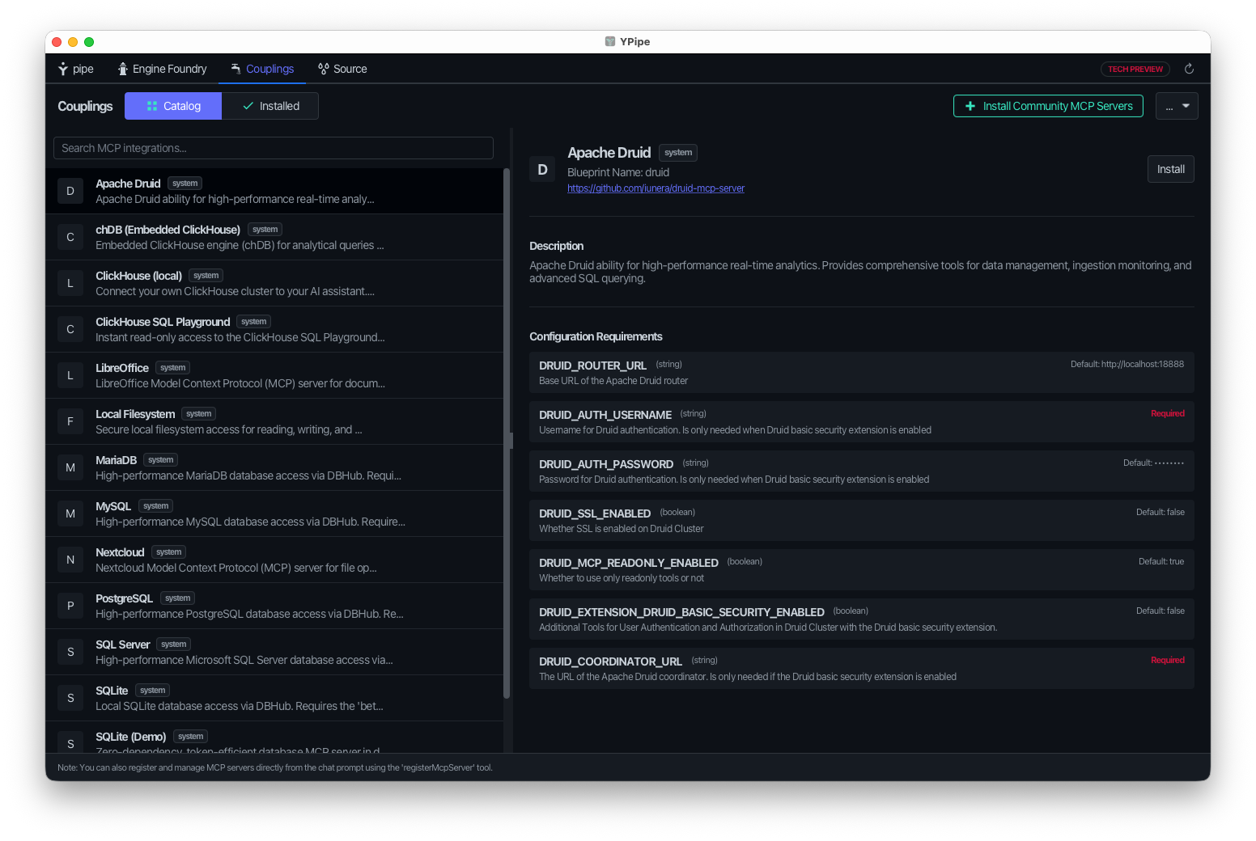1256x841 pixels.
Task: Click the DRUID_AUTH_PASSWORD setting name
Action: [x=606, y=464]
